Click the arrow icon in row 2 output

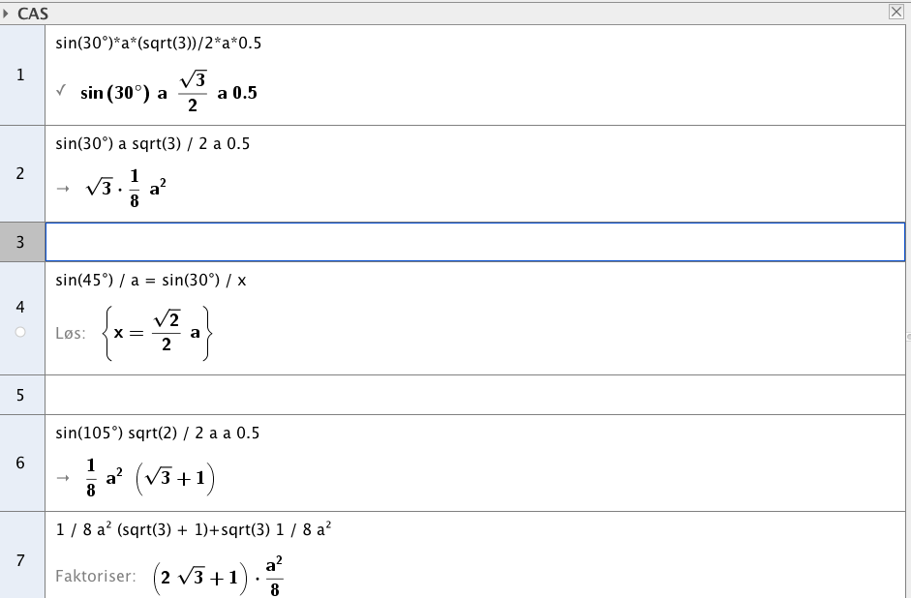(x=63, y=188)
